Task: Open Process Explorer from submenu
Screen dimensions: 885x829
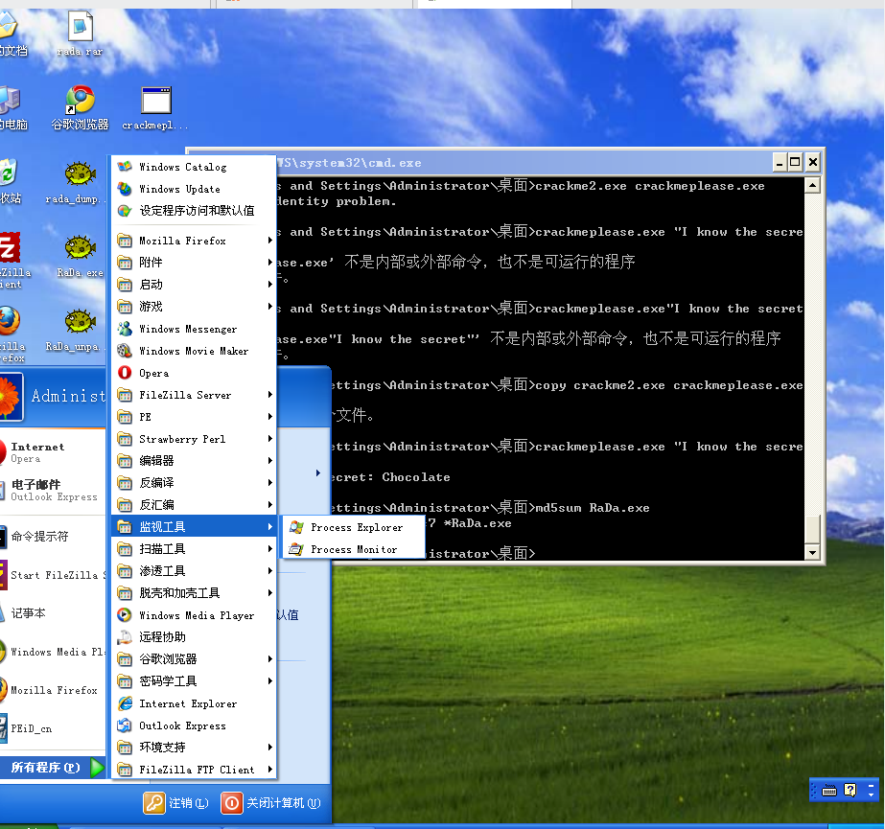Action: (356, 527)
